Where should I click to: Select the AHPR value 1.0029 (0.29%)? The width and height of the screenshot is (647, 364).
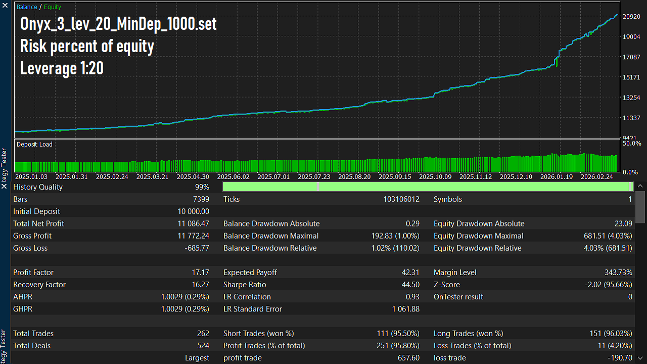(x=185, y=297)
